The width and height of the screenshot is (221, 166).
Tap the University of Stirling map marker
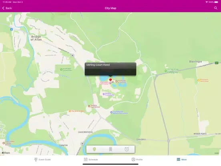117,81
